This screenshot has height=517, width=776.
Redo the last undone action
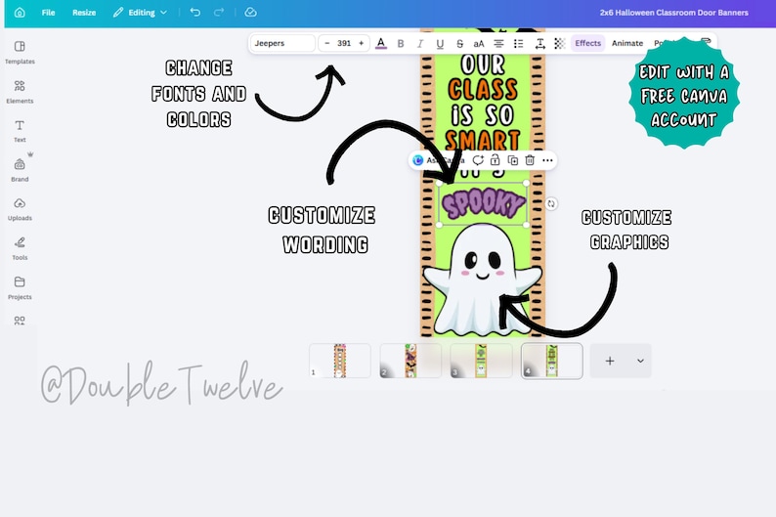(x=219, y=13)
